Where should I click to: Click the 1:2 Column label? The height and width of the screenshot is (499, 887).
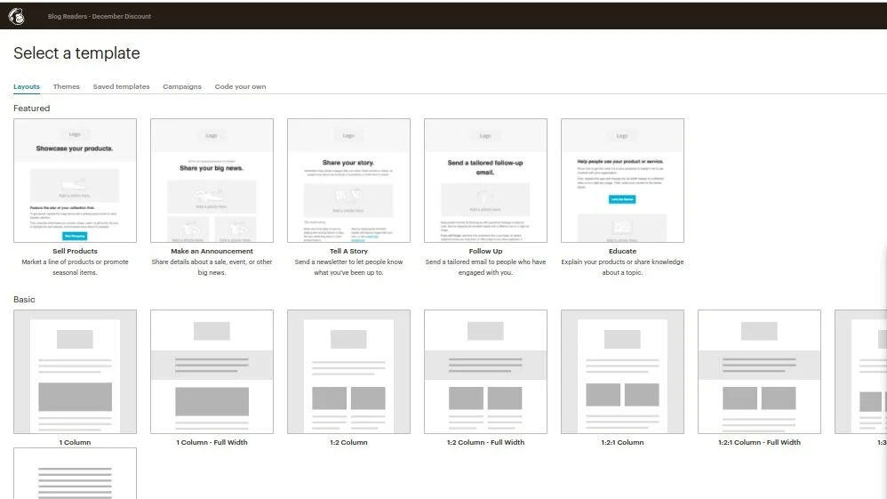click(349, 442)
